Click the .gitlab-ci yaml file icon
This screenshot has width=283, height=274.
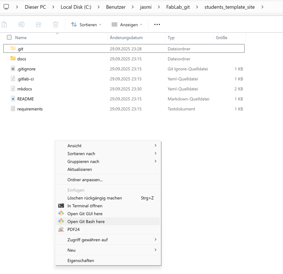13,79
